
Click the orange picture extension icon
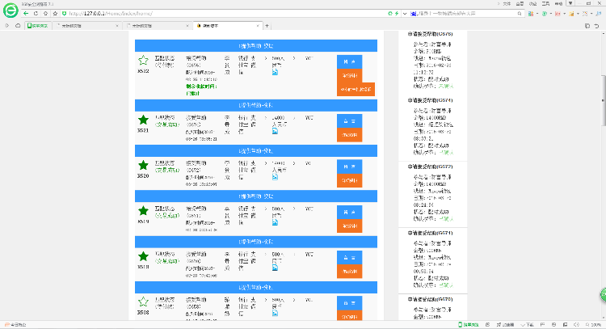click(571, 14)
